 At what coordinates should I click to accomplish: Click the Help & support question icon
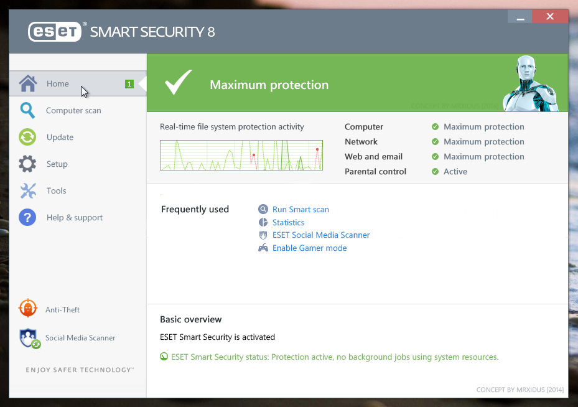point(27,218)
